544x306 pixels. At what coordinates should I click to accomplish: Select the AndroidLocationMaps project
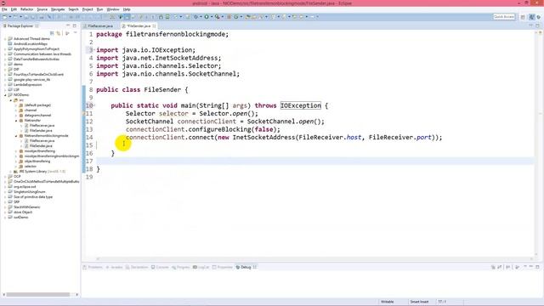click(x=31, y=44)
